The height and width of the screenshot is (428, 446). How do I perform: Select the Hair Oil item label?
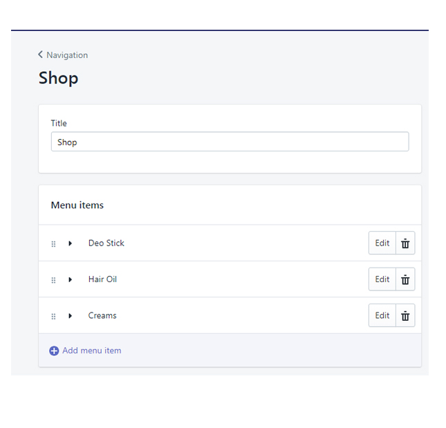[102, 279]
